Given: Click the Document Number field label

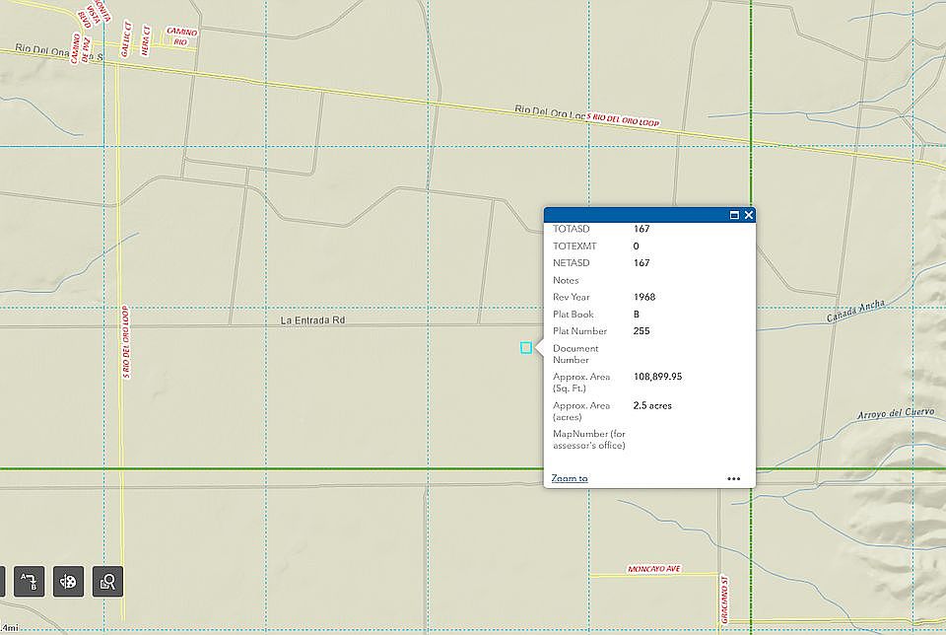Looking at the screenshot, I should pos(575,354).
